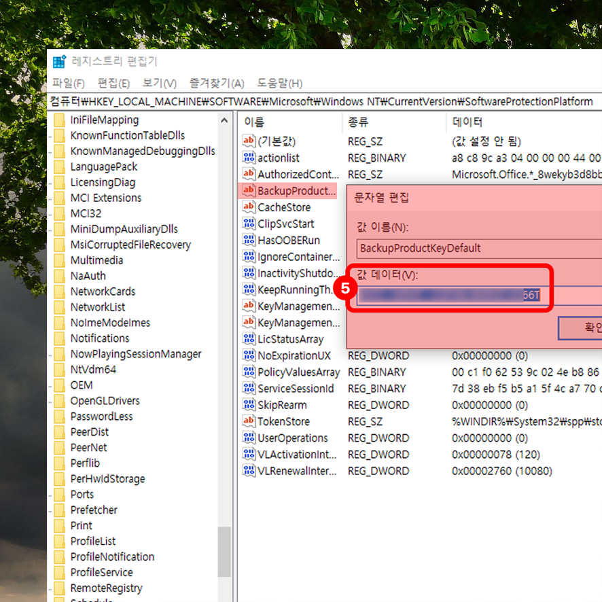Select the PeerNet folder icon

[60, 447]
